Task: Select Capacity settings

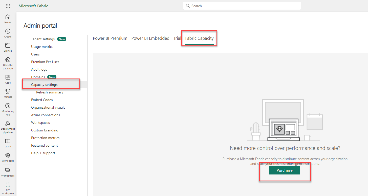Action: pos(44,85)
